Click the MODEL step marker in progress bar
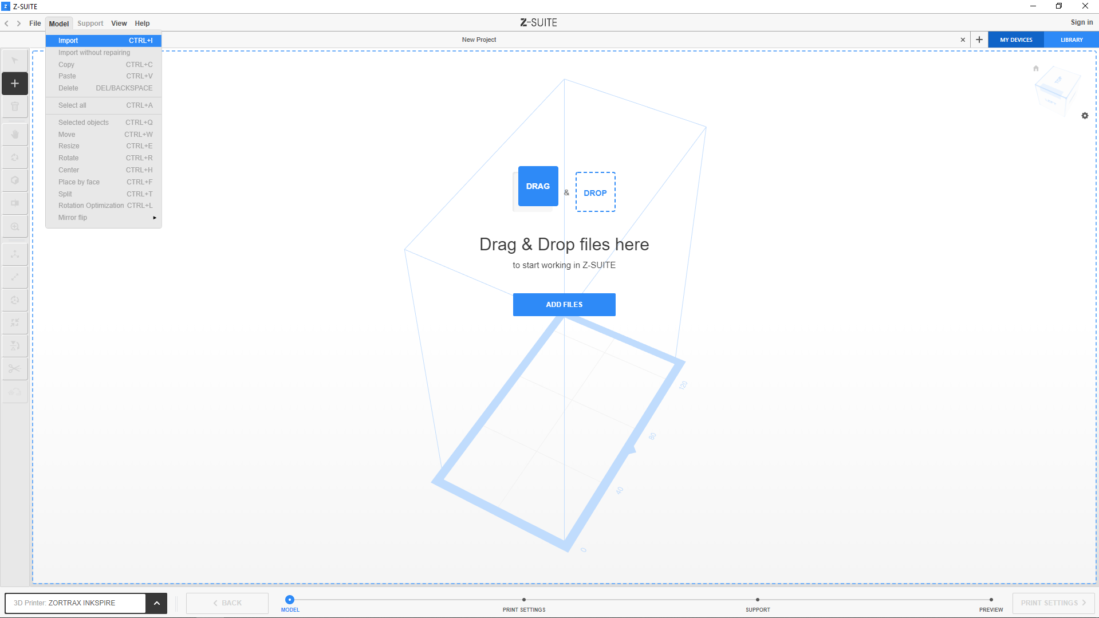This screenshot has height=618, width=1099. [x=290, y=600]
